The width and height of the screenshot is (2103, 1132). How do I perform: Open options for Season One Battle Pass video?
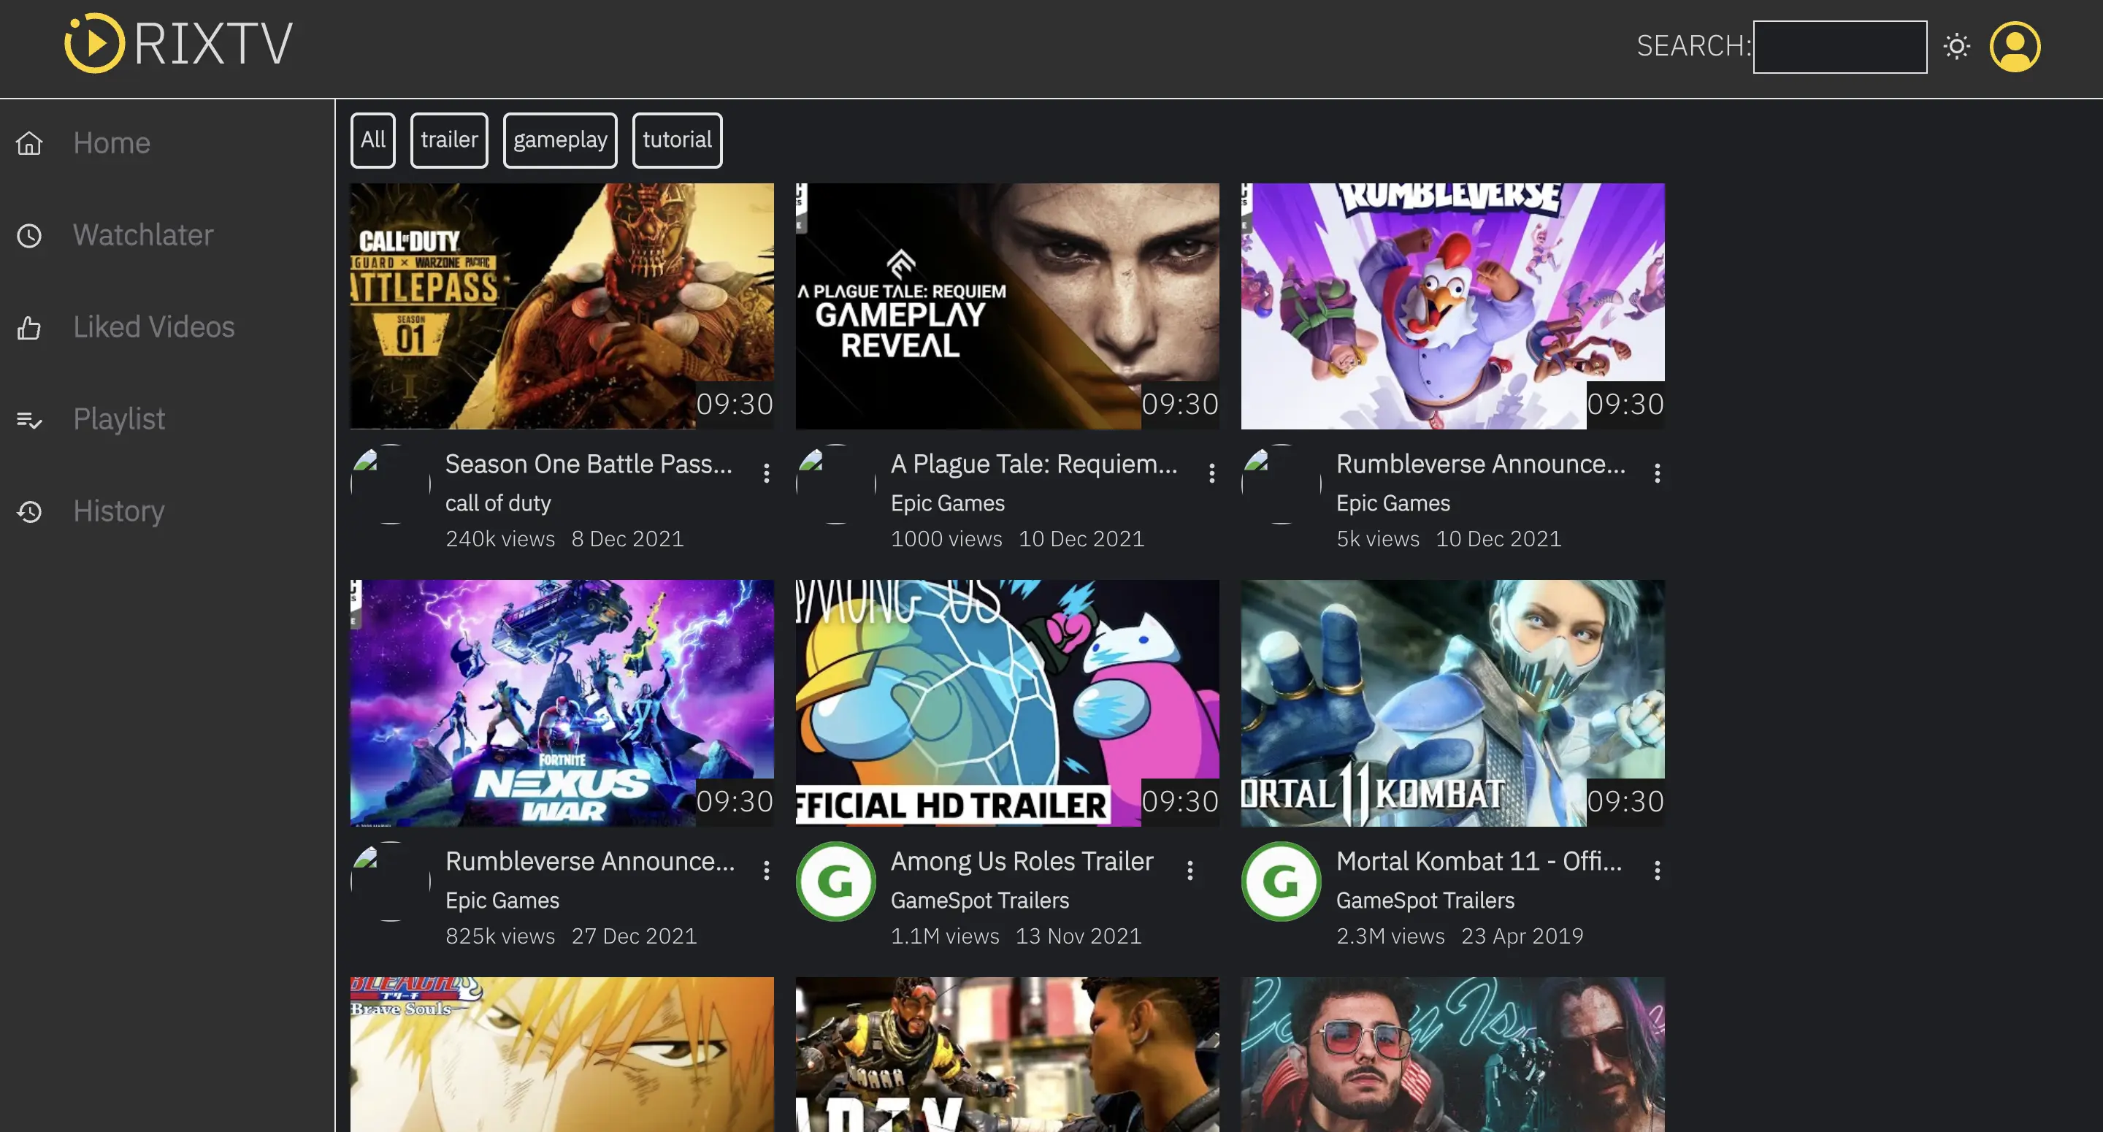766,473
